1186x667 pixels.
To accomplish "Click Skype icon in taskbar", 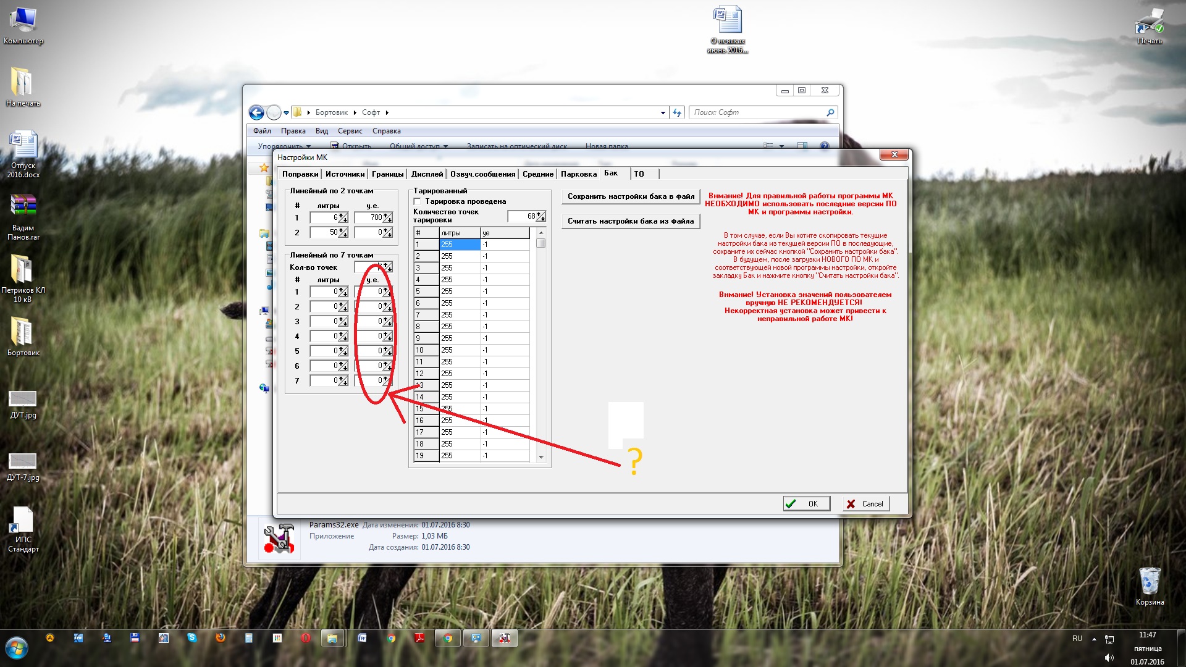I will point(192,638).
